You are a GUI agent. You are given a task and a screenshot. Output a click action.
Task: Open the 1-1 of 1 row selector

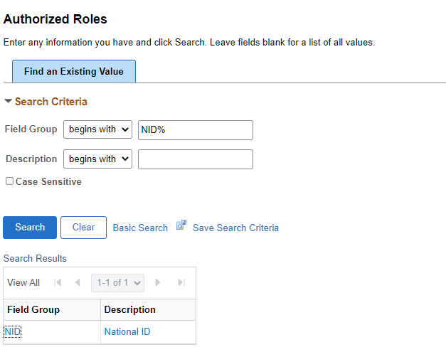coord(117,283)
